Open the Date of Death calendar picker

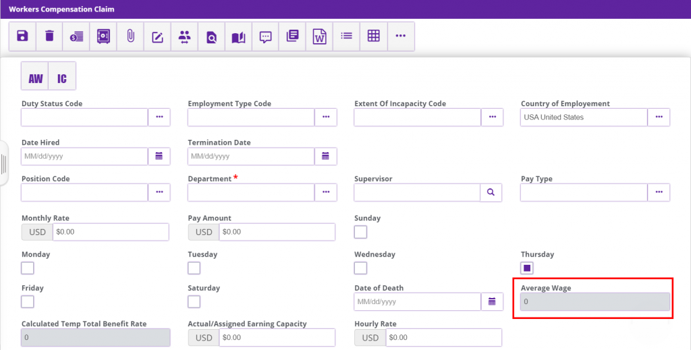(x=492, y=302)
